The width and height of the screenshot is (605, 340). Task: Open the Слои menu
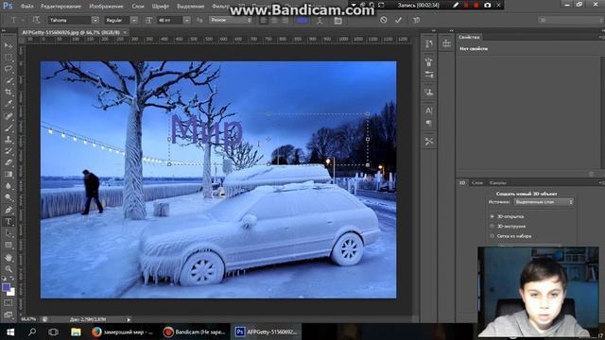coord(138,7)
